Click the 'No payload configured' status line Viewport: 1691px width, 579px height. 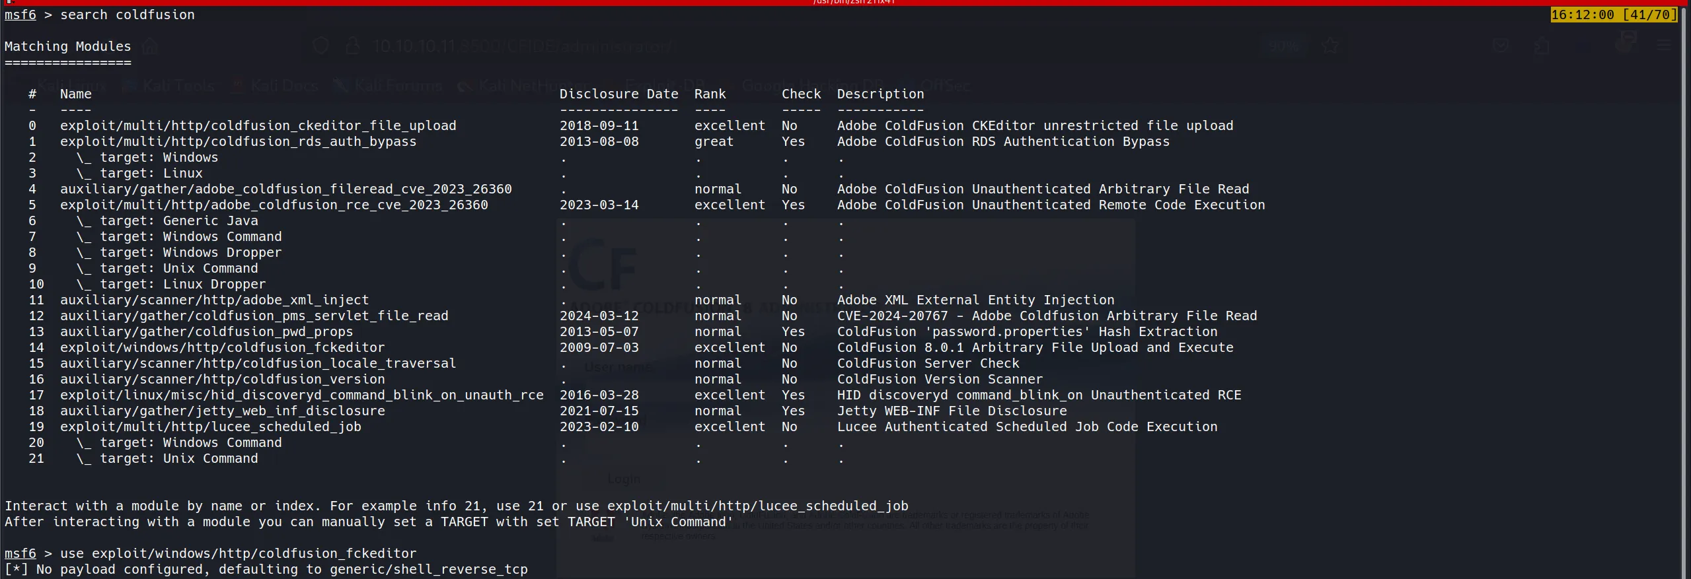[x=266, y=569]
